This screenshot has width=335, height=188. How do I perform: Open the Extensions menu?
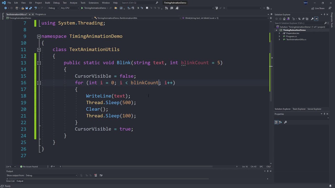[x=93, y=3]
